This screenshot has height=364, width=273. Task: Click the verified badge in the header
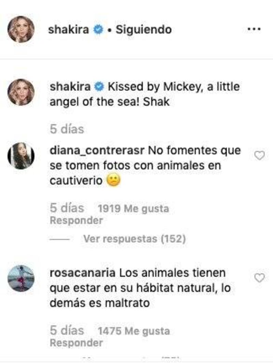(x=98, y=30)
